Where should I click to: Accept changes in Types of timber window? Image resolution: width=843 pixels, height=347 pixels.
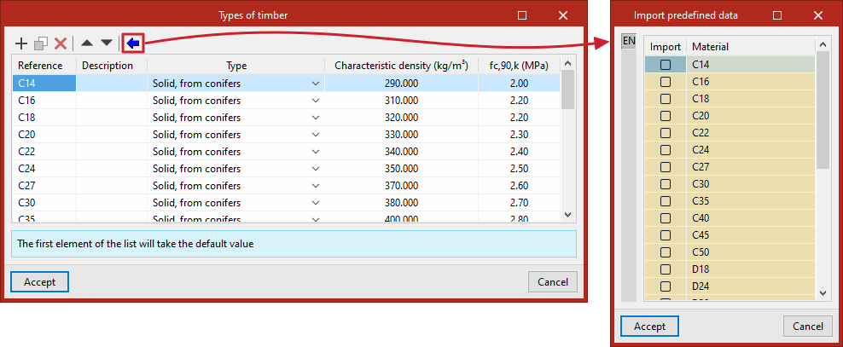[40, 282]
